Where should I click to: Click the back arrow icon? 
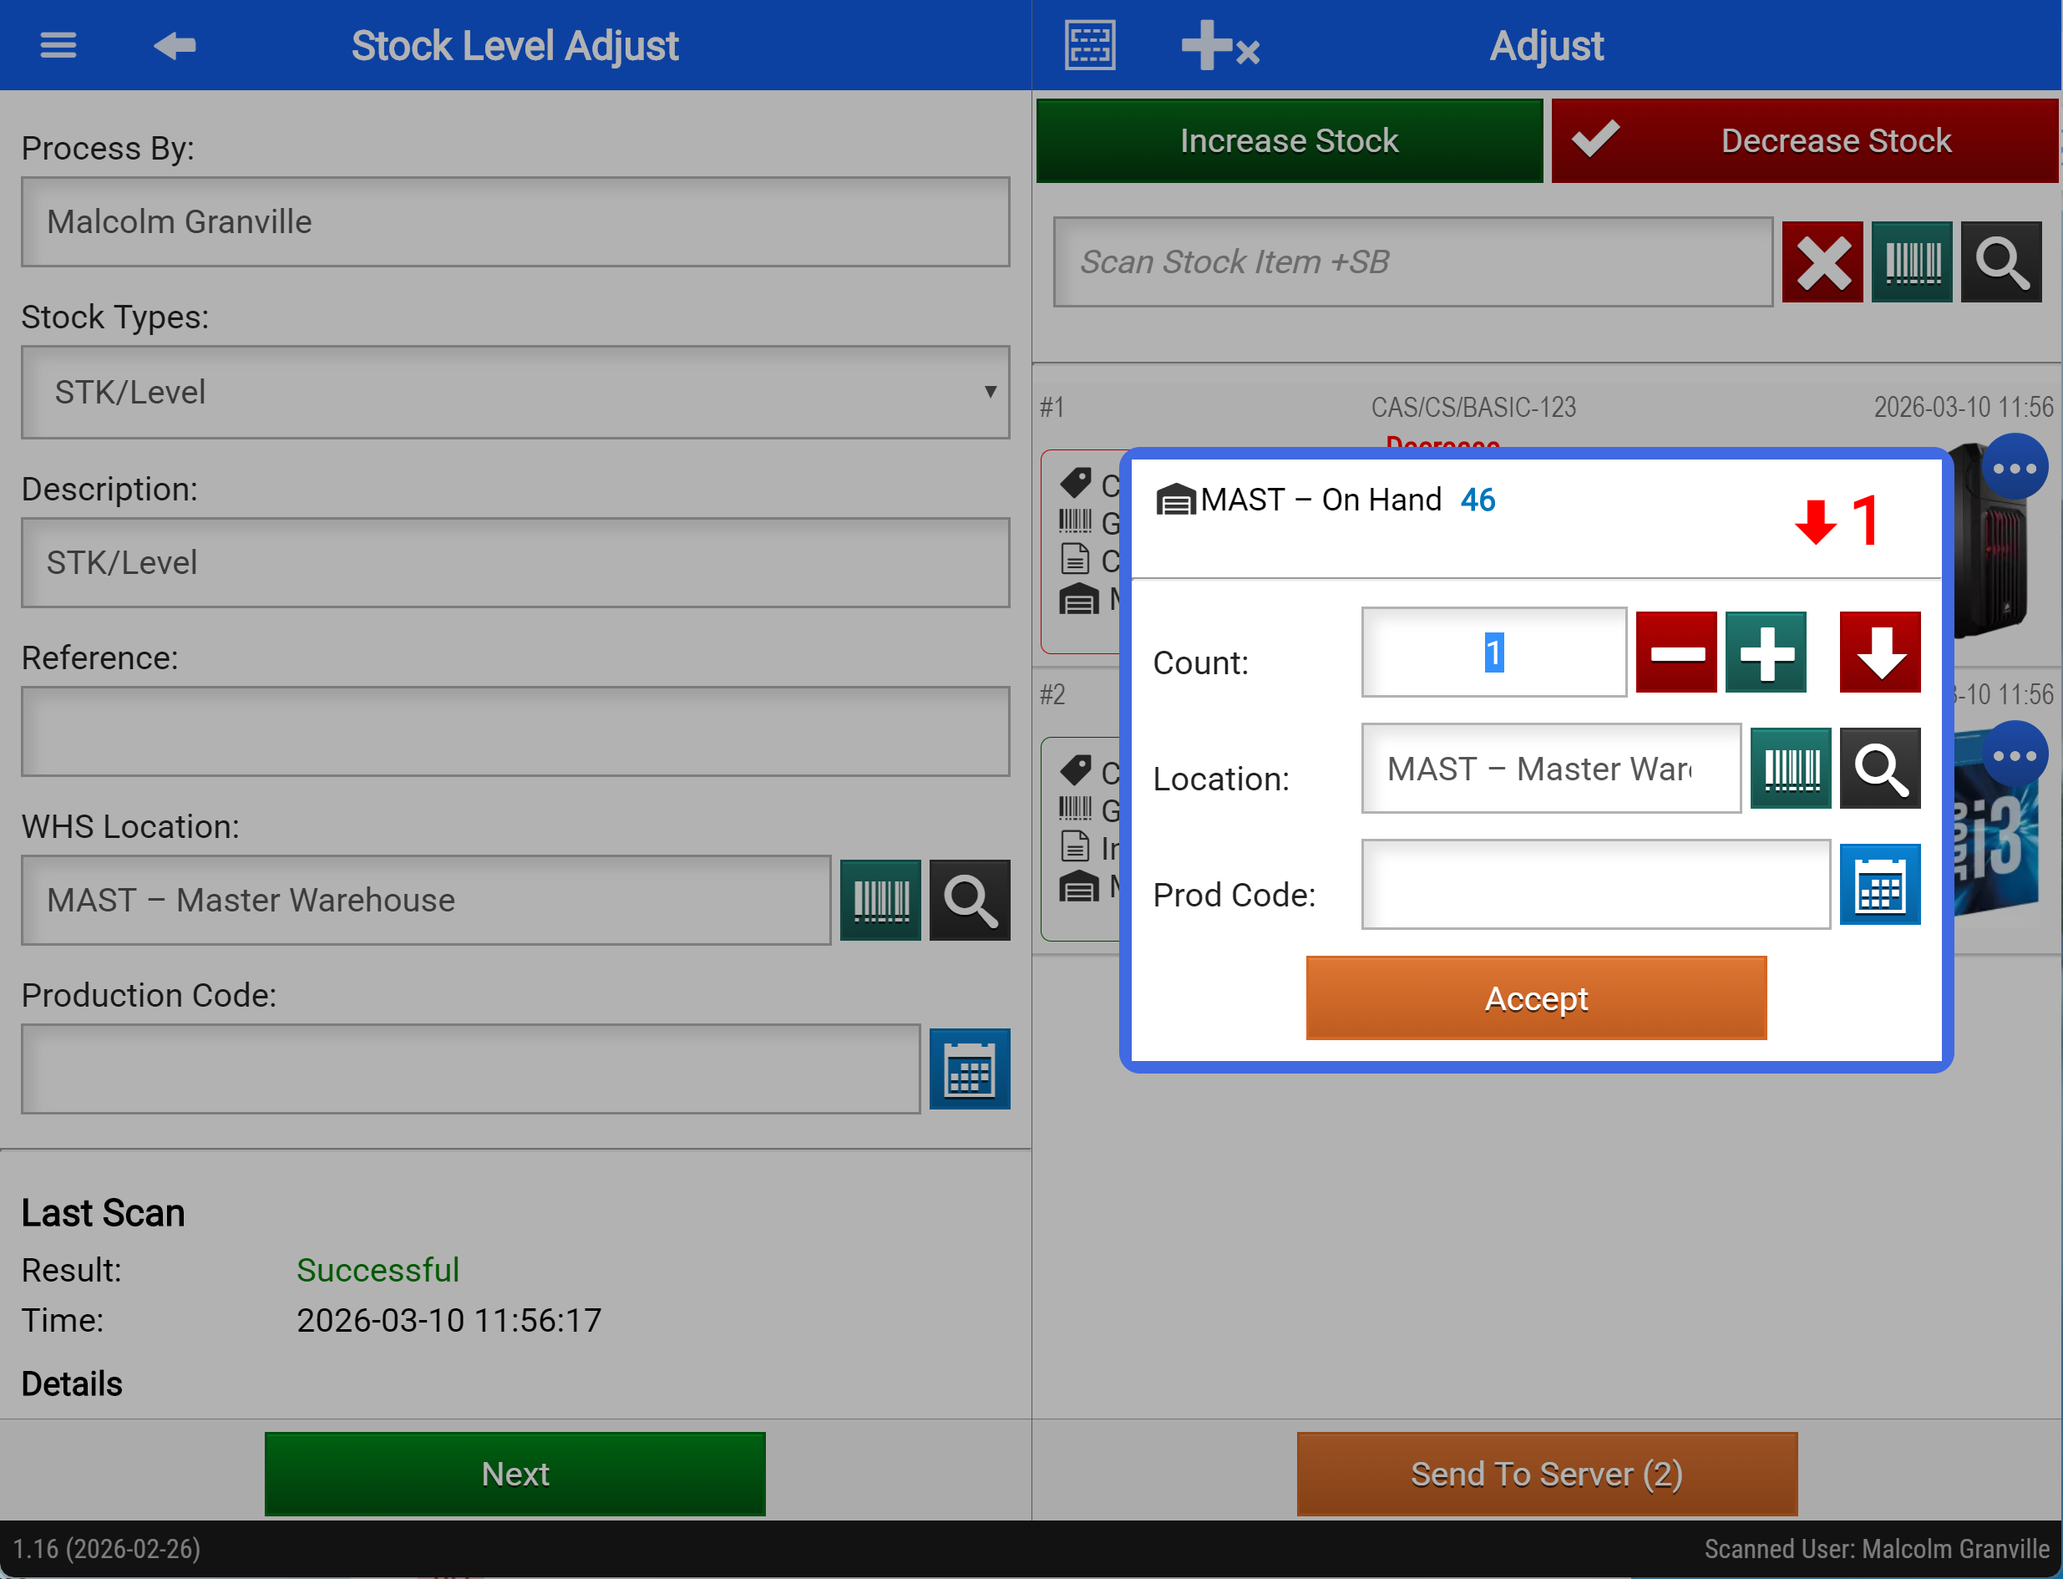tap(175, 45)
